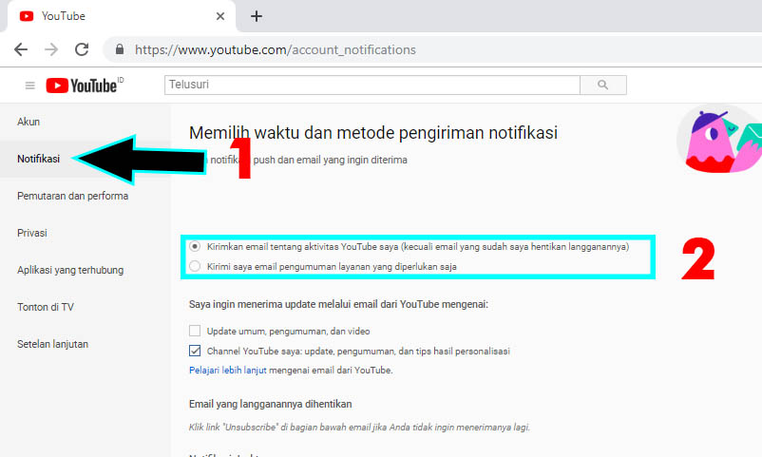This screenshot has width=762, height=457.
Task: Click the colorful notification mascot illustration
Action: [720, 141]
